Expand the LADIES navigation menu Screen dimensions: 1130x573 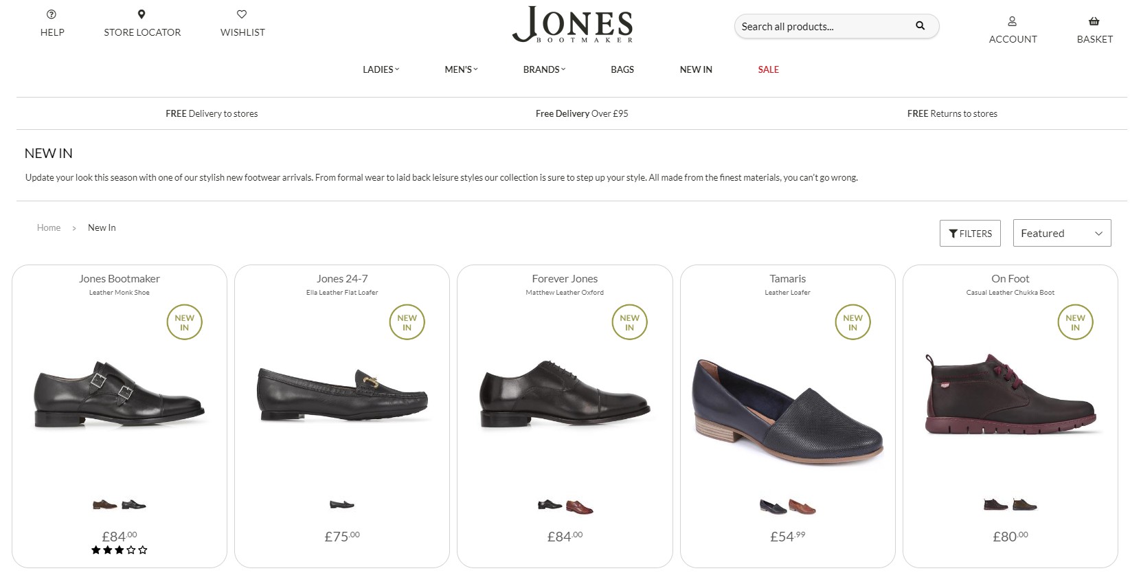pos(379,69)
